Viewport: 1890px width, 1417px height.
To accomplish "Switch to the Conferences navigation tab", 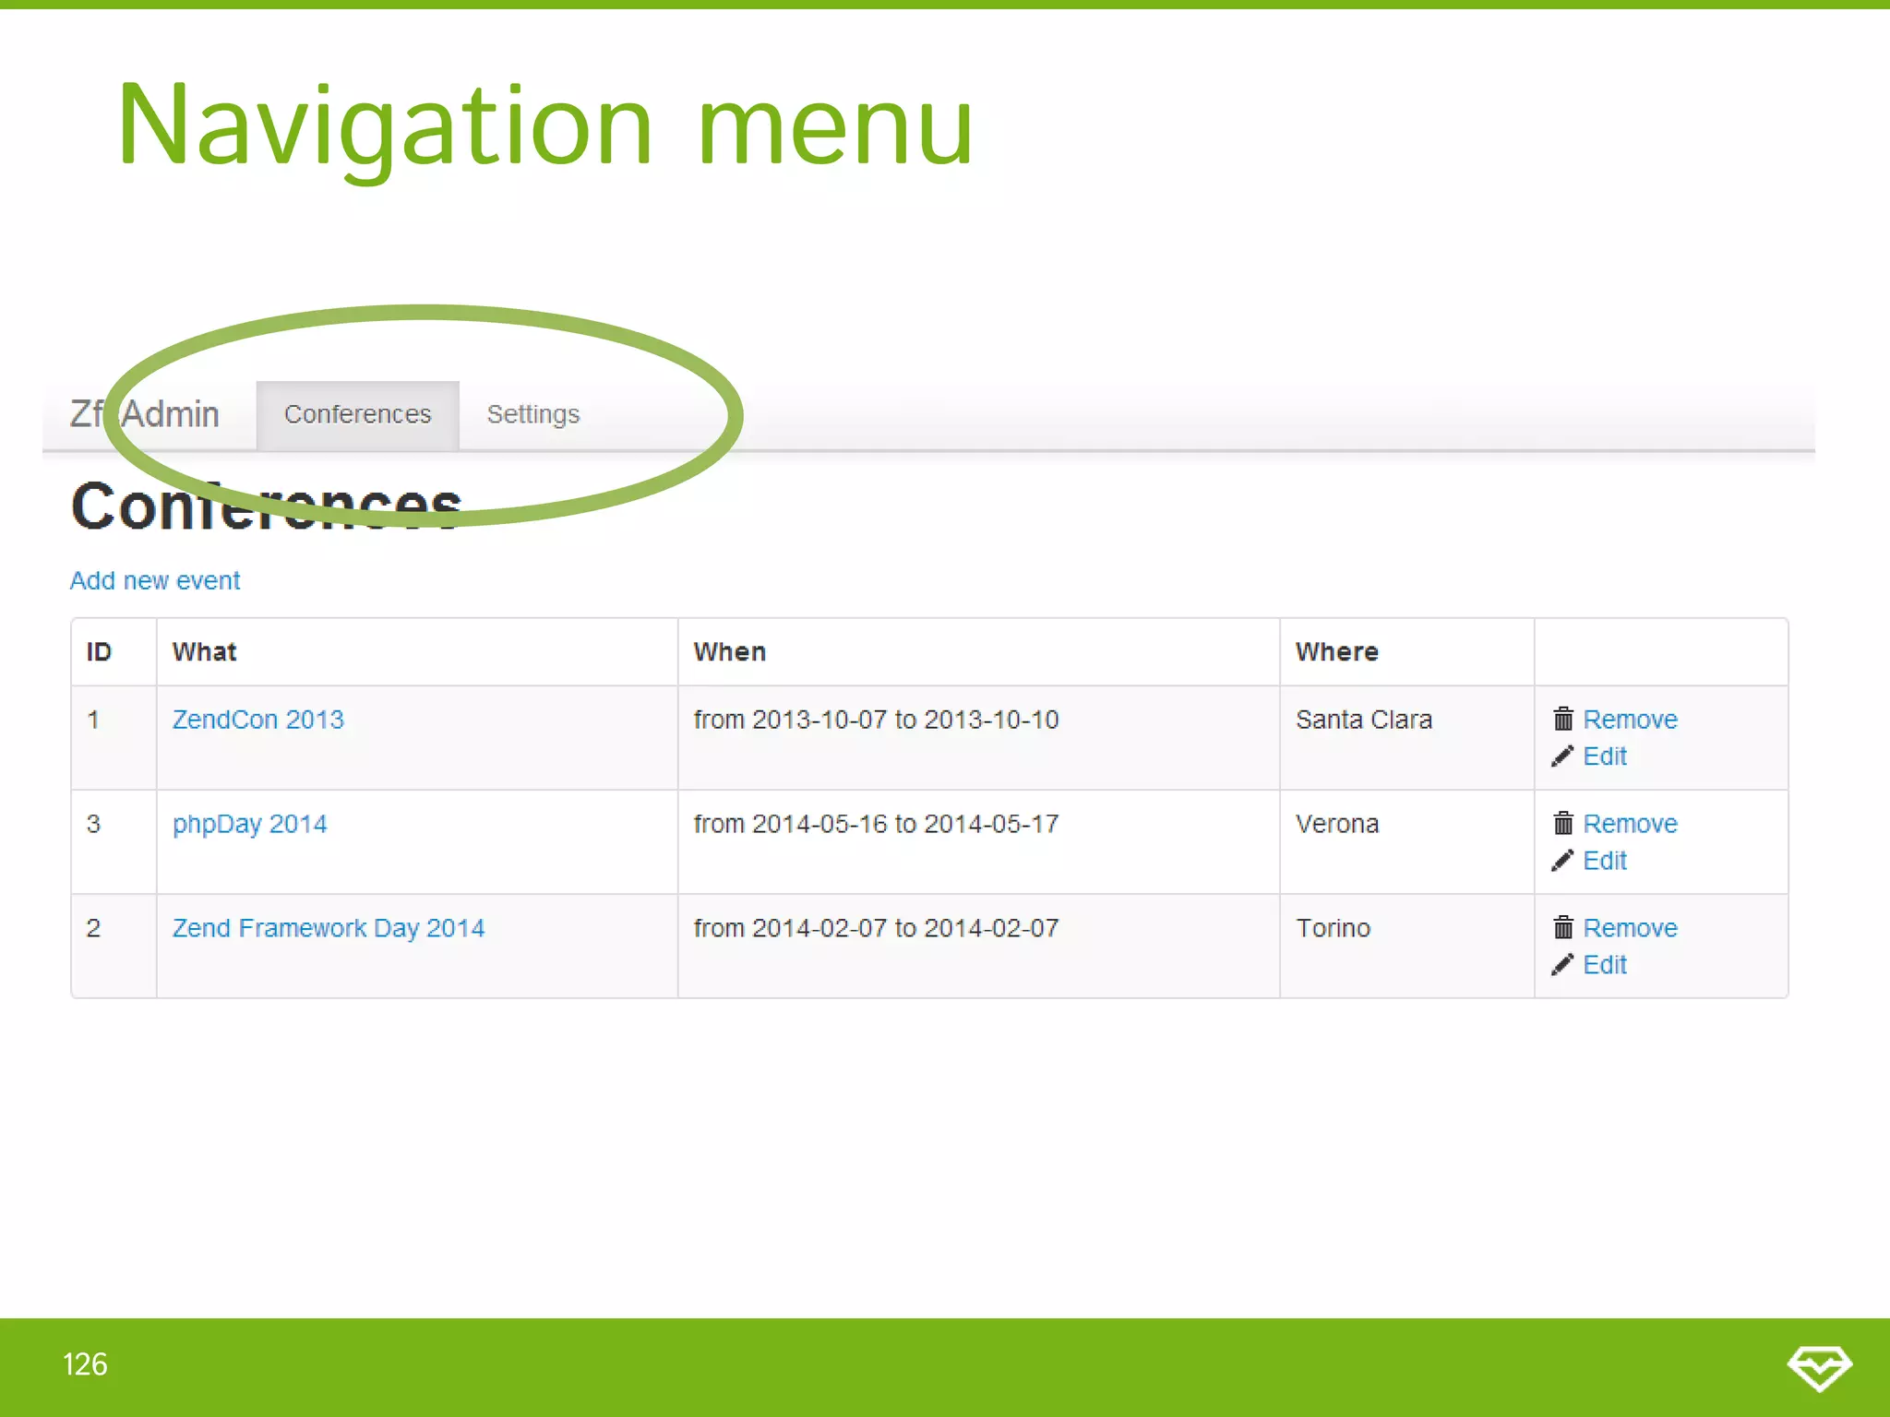I will 357,415.
